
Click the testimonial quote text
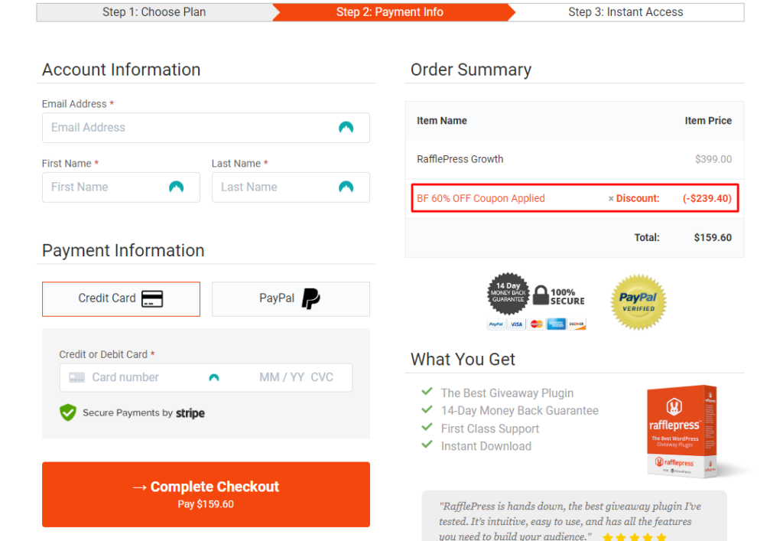(x=570, y=521)
